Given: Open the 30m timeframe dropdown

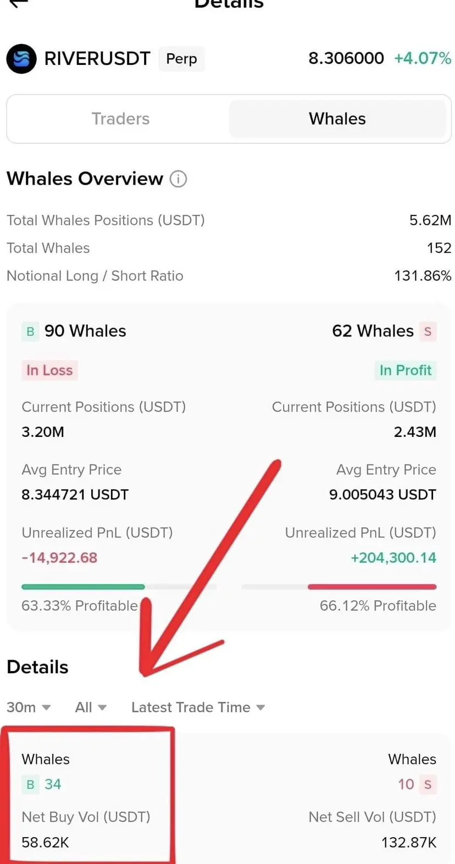Looking at the screenshot, I should (x=29, y=707).
